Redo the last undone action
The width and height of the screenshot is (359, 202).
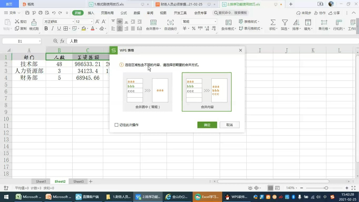(x=60, y=13)
